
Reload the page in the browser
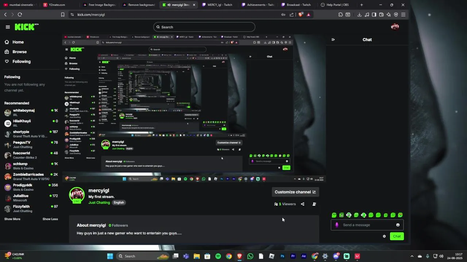(20, 15)
